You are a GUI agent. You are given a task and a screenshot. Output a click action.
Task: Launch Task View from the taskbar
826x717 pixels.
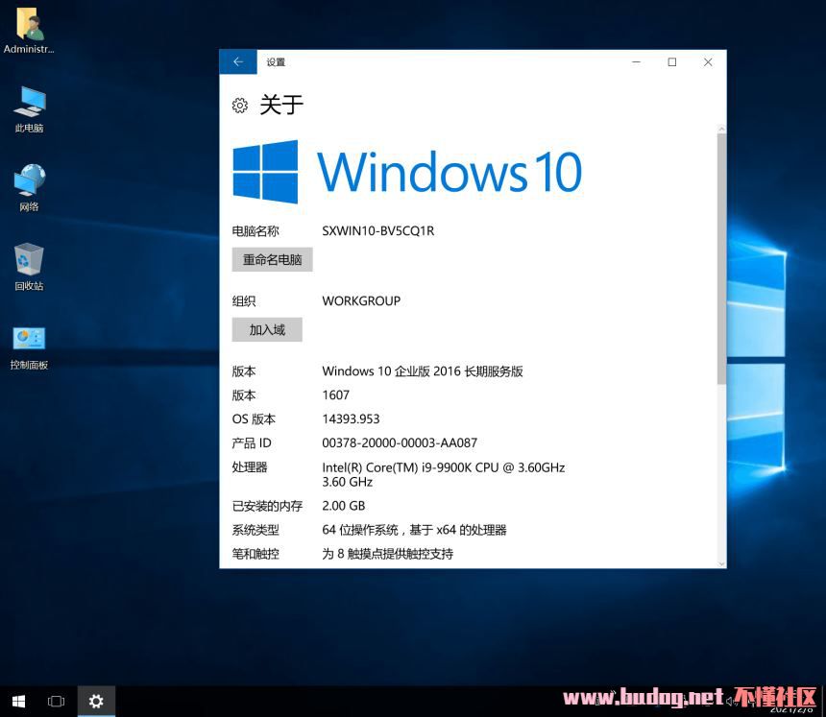56,702
